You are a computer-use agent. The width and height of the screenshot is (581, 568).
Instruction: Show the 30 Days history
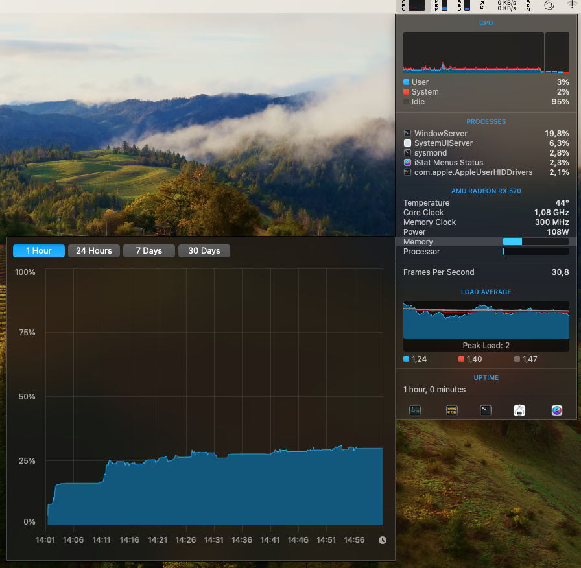coord(204,251)
